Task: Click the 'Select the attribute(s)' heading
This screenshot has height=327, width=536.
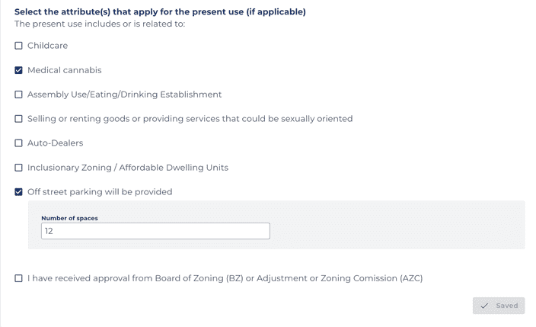Action: (x=160, y=12)
